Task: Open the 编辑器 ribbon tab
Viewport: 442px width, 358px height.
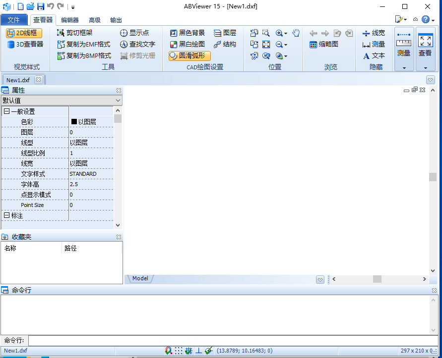Action: point(69,20)
